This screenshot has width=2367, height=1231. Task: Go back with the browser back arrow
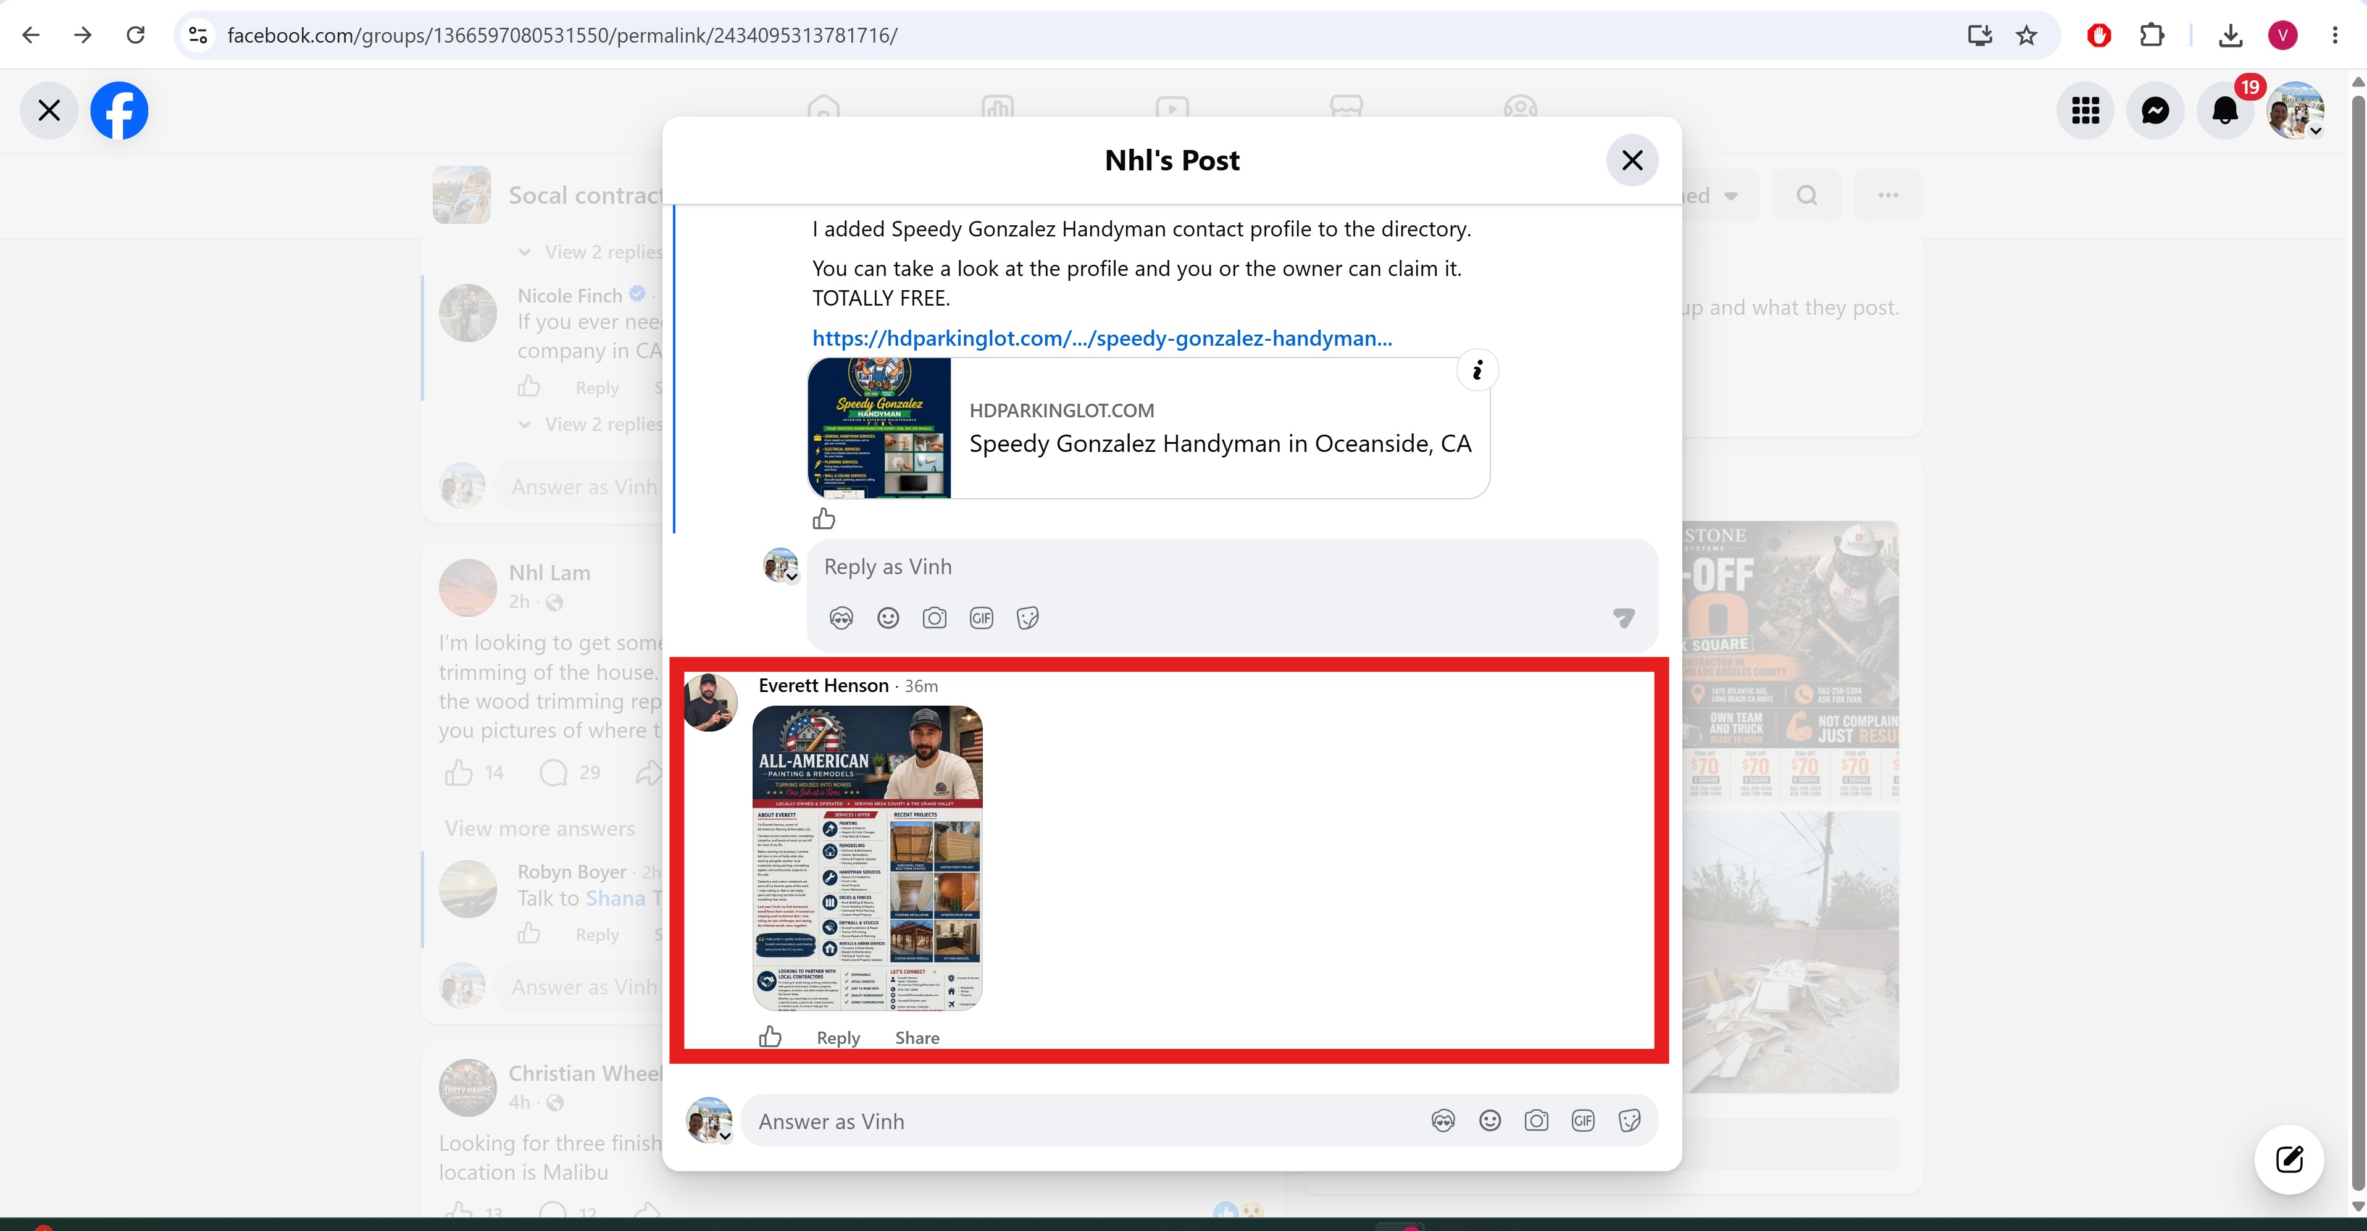(31, 35)
